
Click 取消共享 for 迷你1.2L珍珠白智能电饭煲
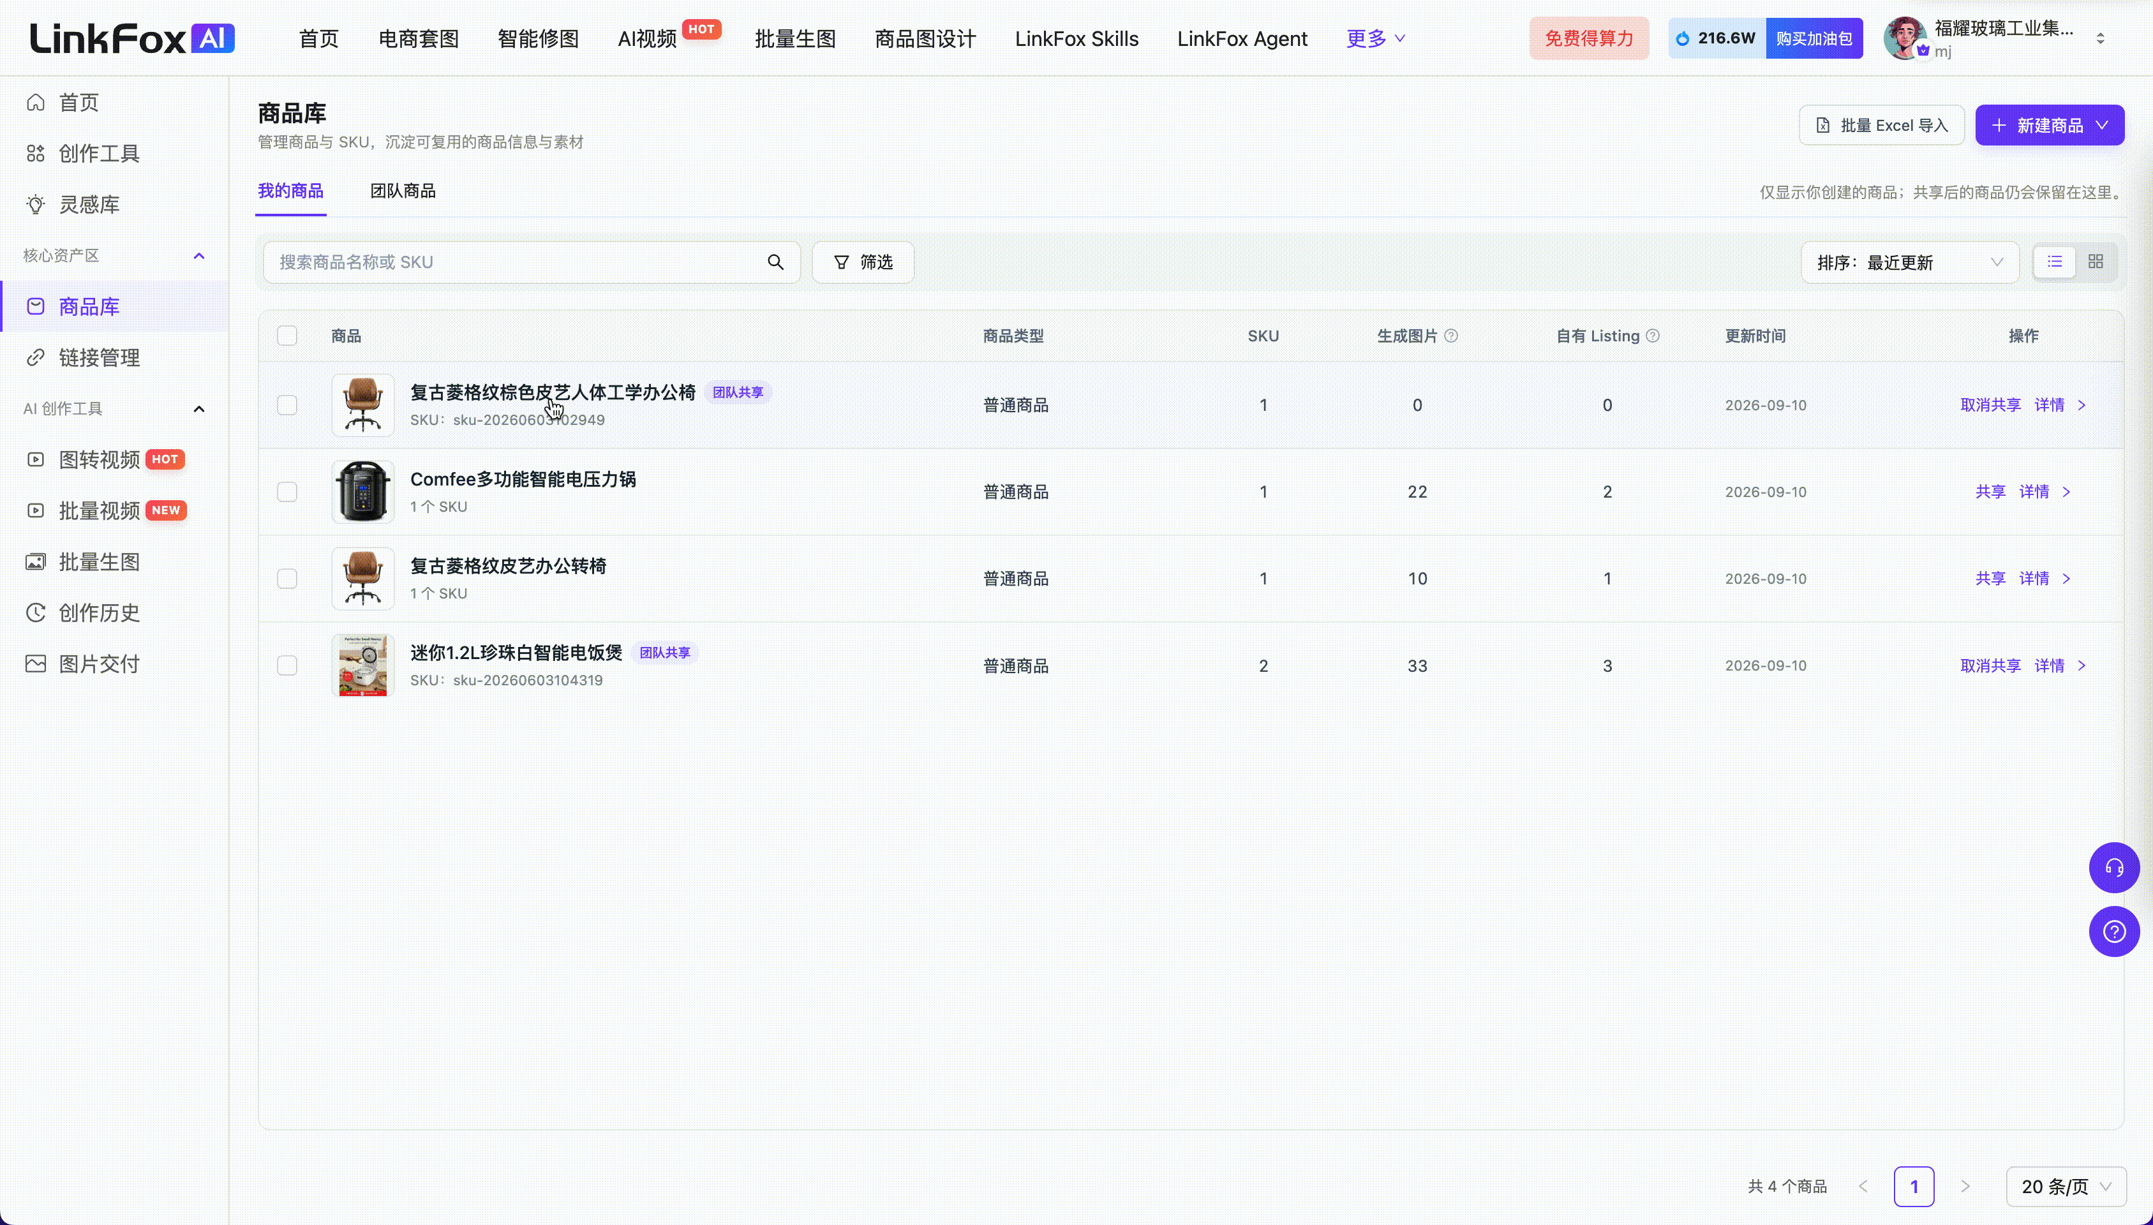point(1990,665)
